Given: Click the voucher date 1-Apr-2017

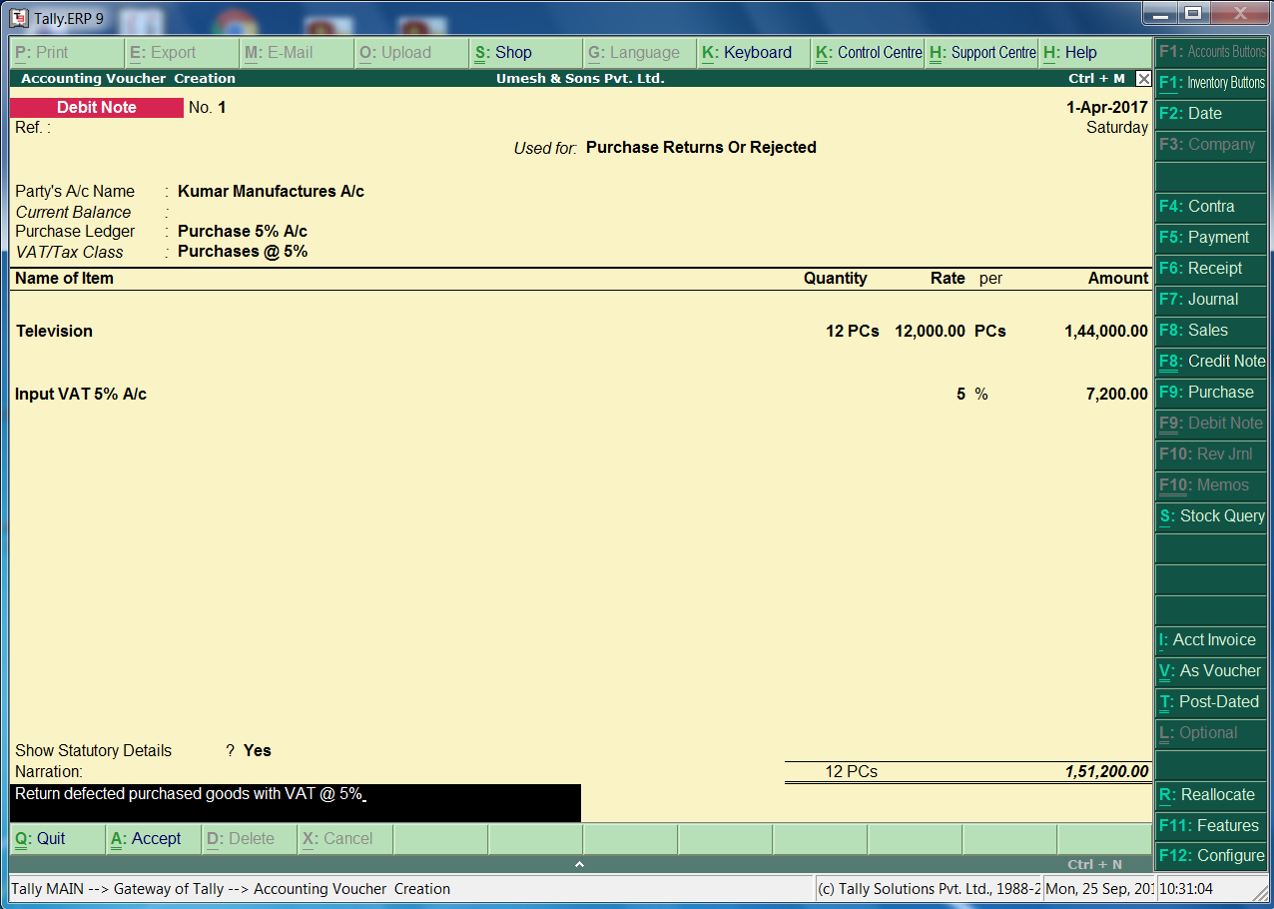Looking at the screenshot, I should click(1107, 108).
